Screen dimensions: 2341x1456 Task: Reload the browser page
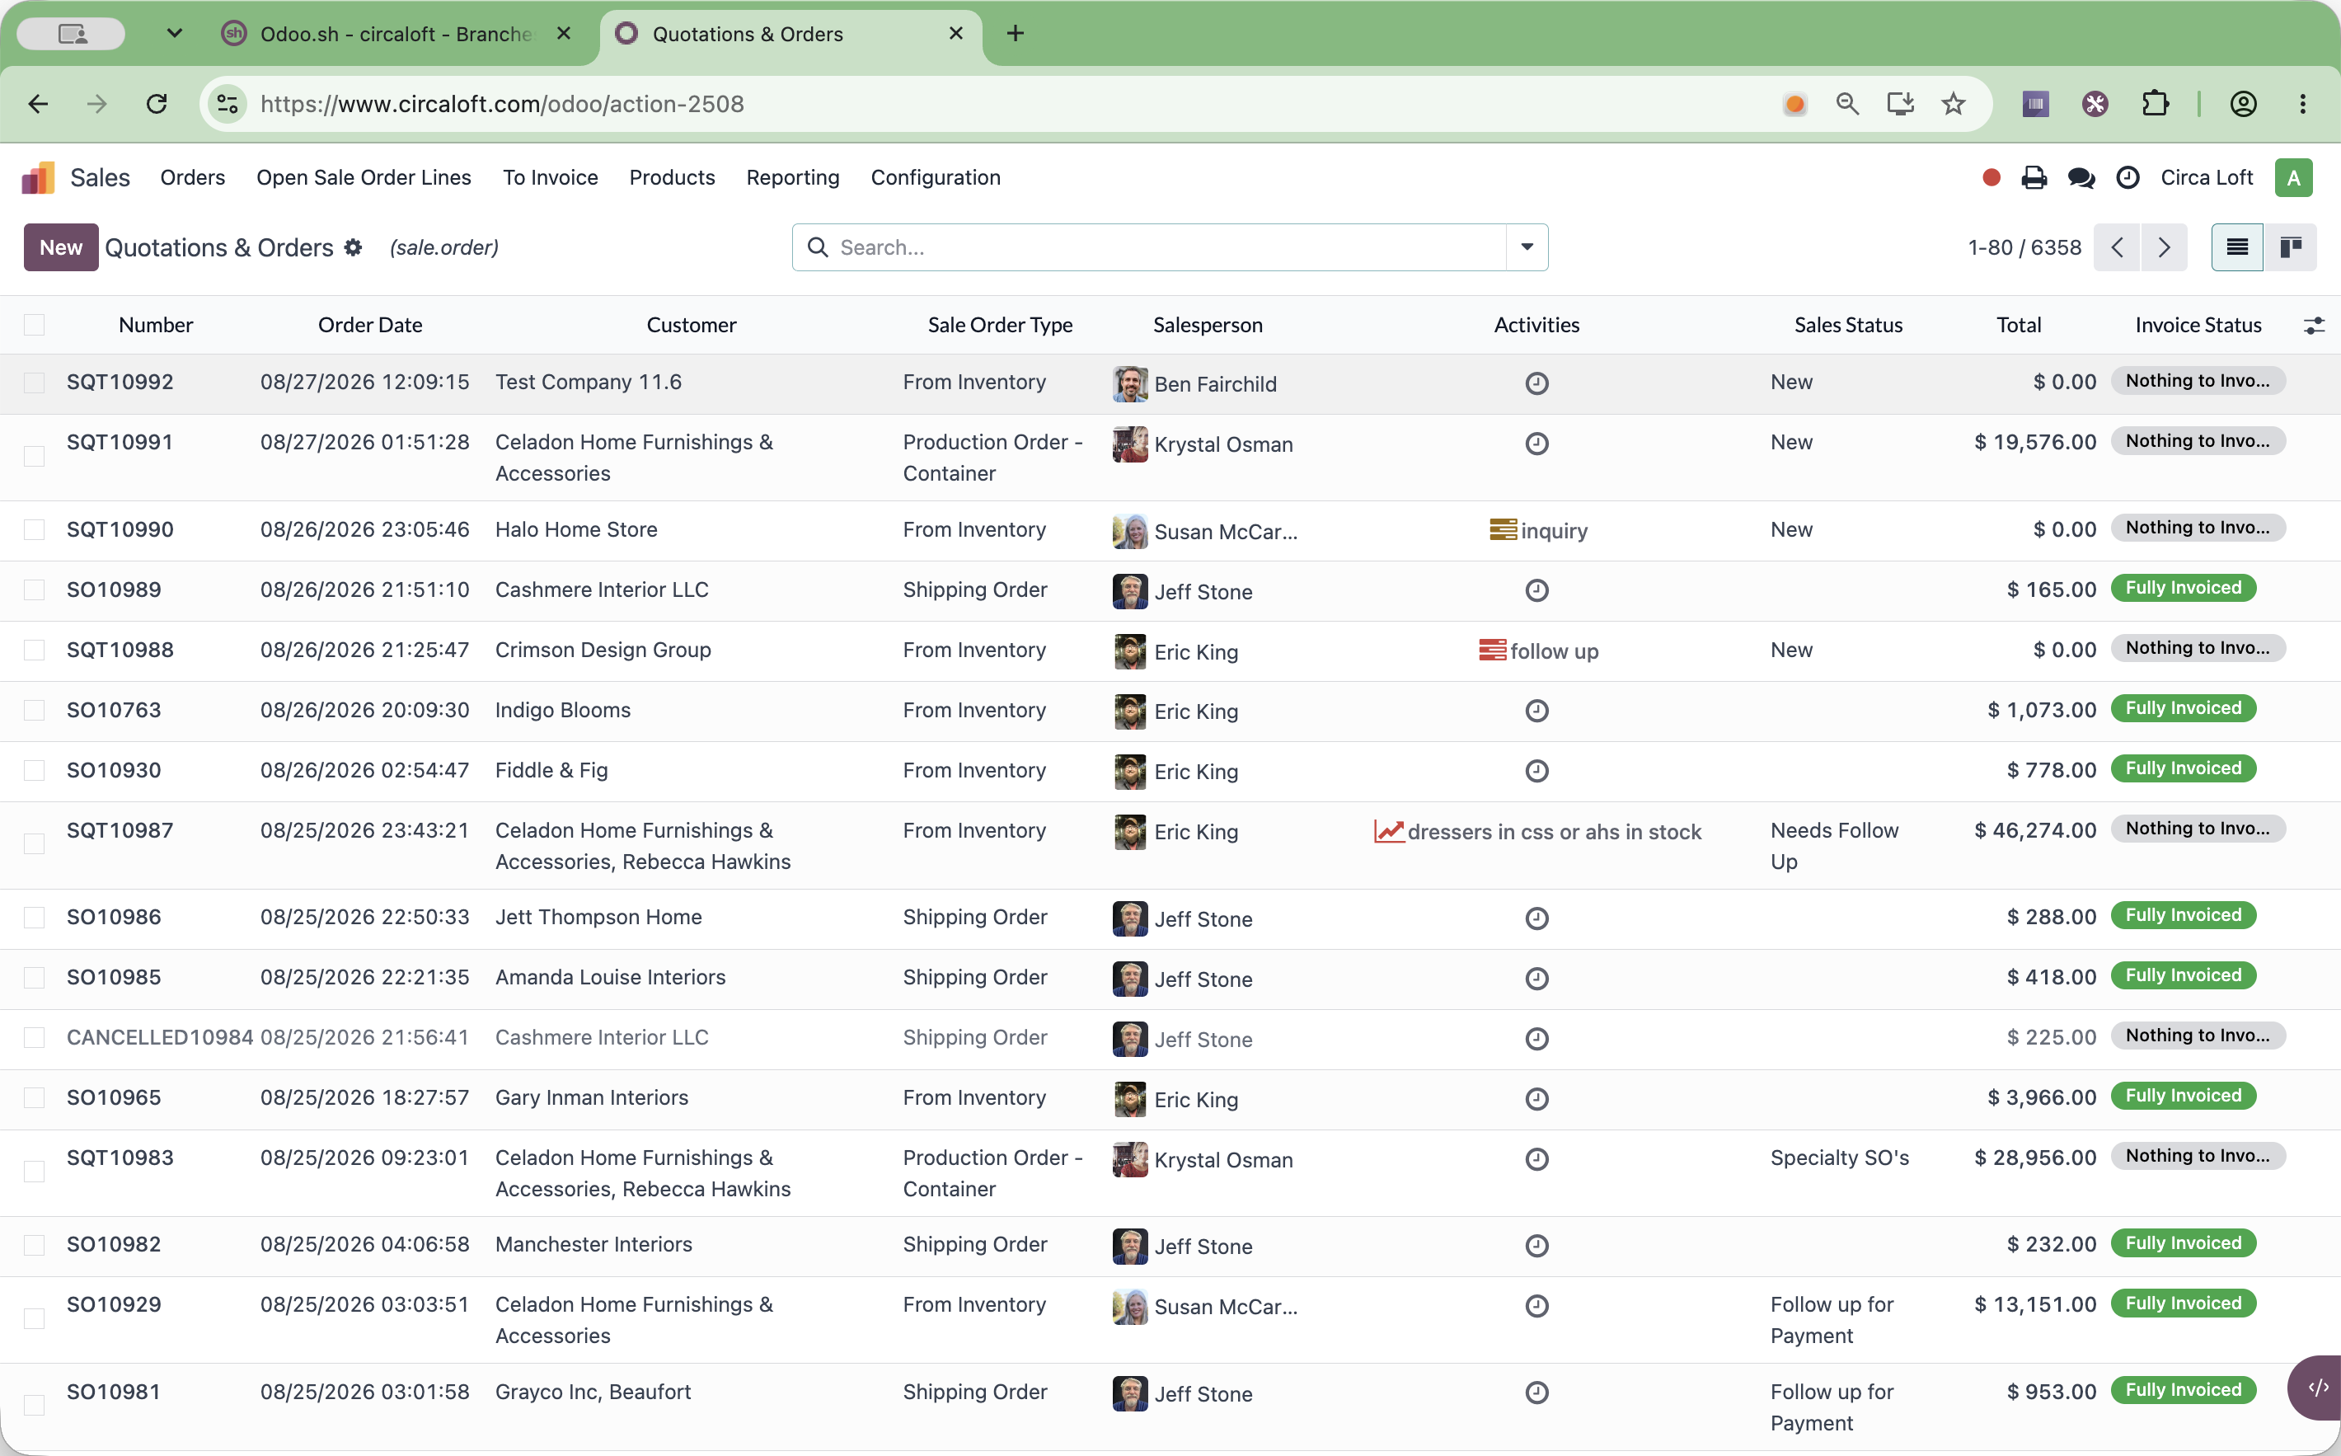(x=157, y=104)
